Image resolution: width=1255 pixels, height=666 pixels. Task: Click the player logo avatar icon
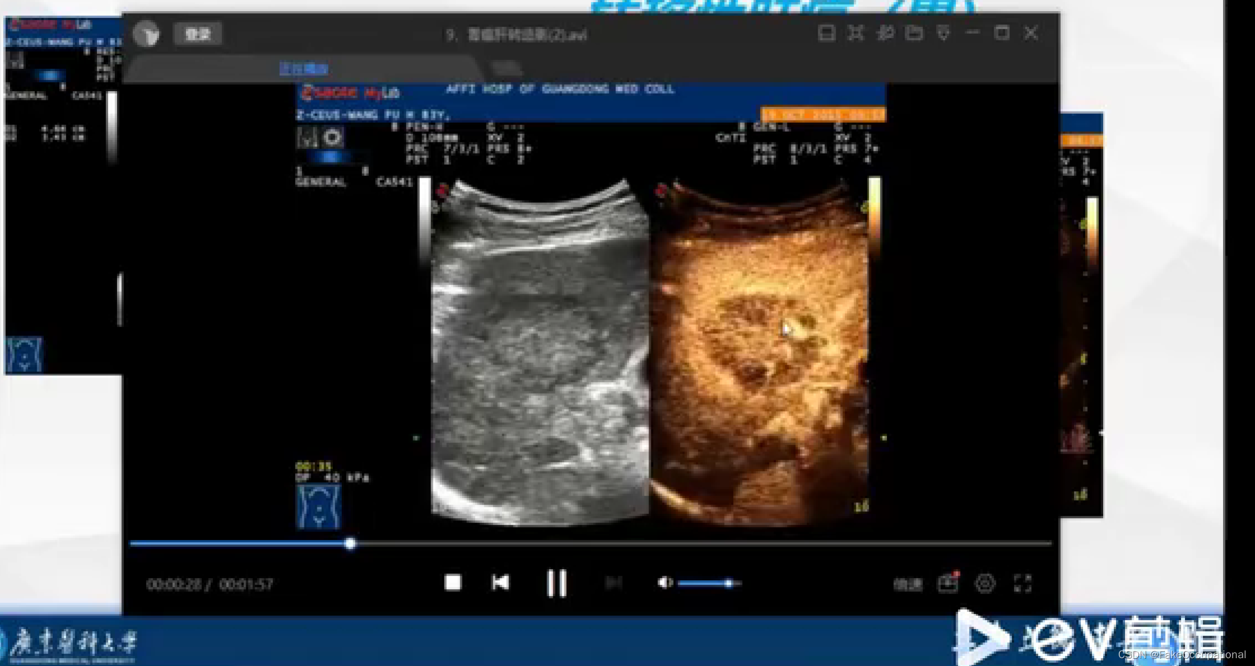147,34
